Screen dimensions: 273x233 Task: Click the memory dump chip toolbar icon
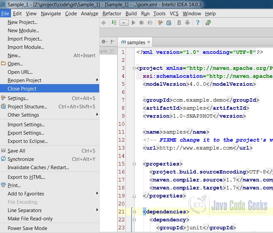(x=208, y=23)
